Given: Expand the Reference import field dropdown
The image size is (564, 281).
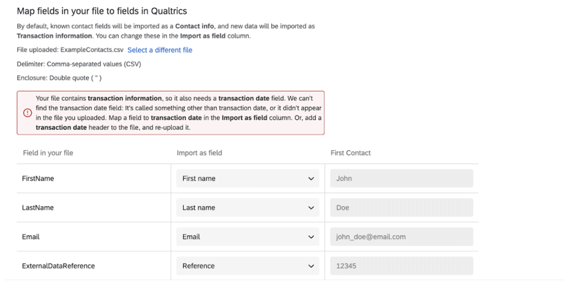Looking at the screenshot, I should (x=247, y=266).
